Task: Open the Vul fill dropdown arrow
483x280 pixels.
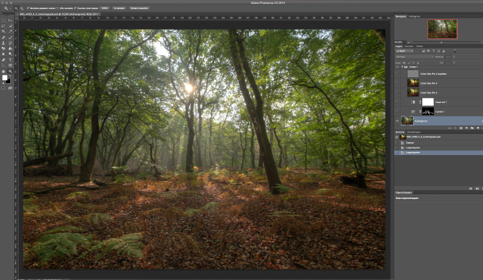Action: pyautogui.click(x=454, y=62)
